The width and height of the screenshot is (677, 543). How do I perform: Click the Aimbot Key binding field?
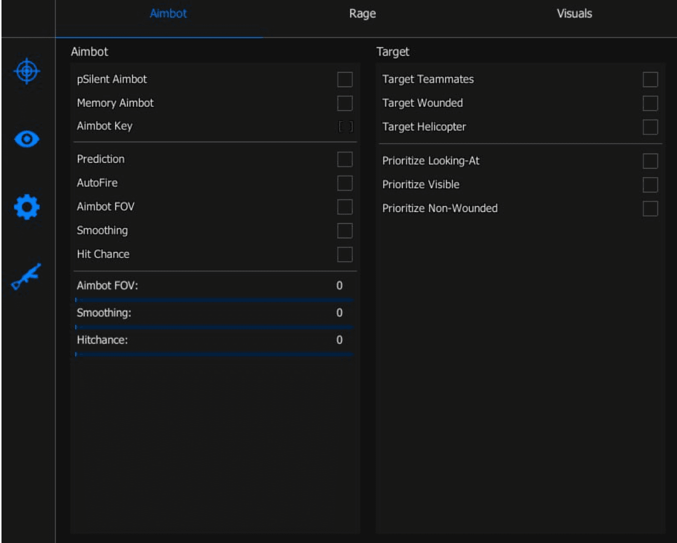point(345,127)
